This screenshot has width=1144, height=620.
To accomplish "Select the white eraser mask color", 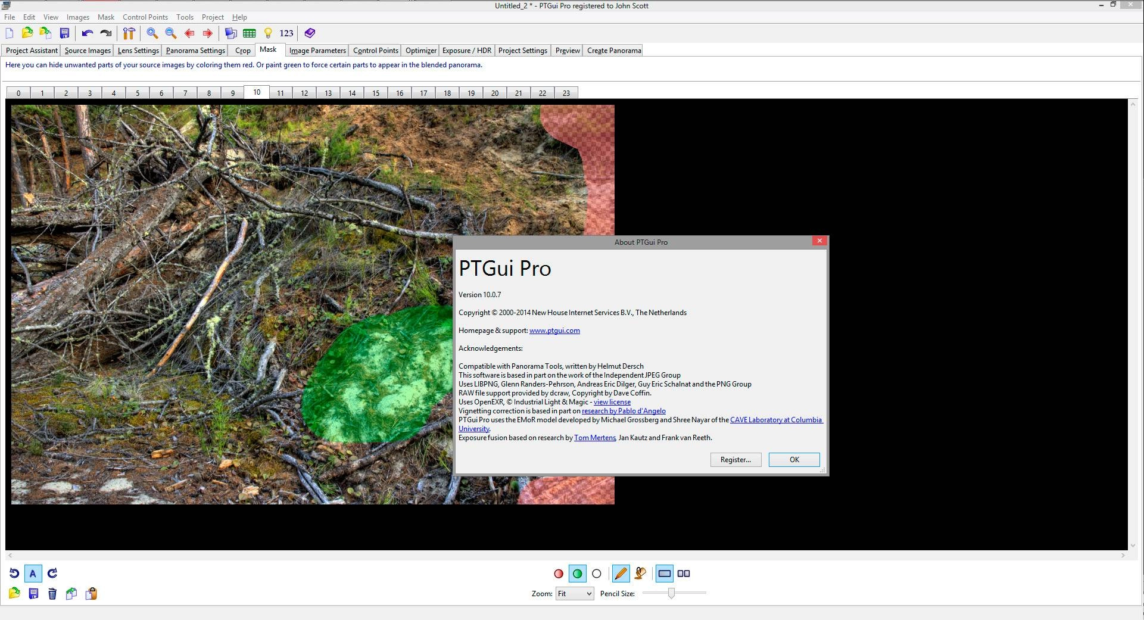I will (x=597, y=574).
